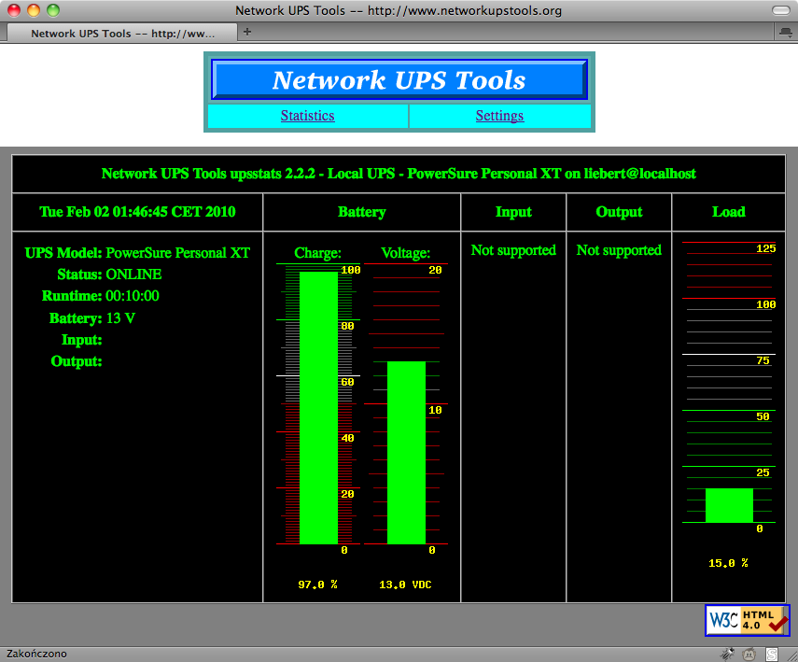Click Not supported under Output column

pyautogui.click(x=619, y=250)
